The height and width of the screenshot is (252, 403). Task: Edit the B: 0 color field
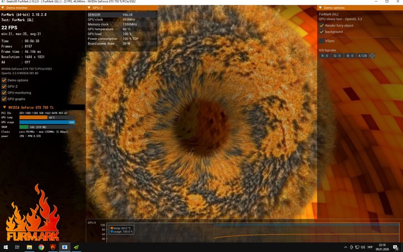point(350,56)
